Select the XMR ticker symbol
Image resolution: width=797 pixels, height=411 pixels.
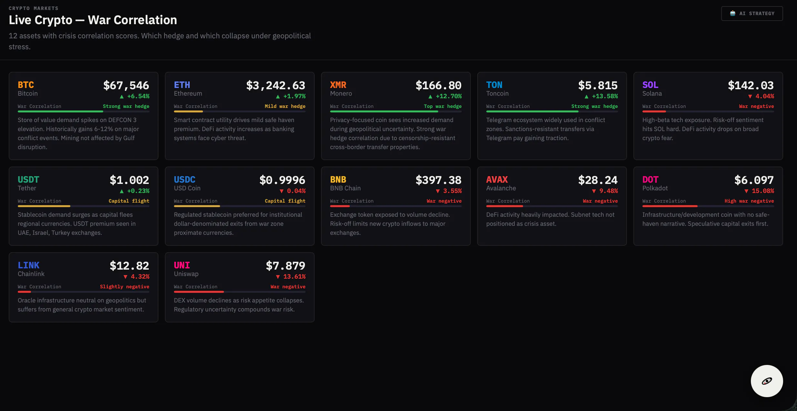pos(338,85)
